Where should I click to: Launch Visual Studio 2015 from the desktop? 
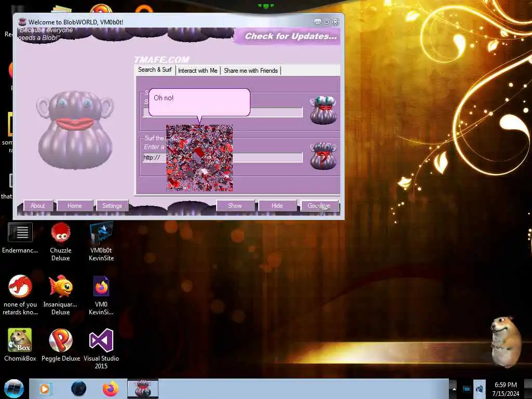click(101, 349)
